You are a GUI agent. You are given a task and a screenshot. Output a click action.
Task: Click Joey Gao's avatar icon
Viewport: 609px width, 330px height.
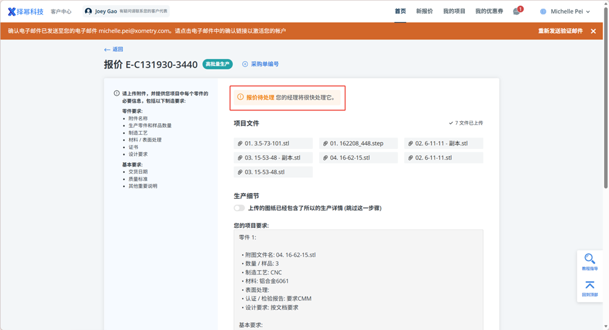coord(88,12)
